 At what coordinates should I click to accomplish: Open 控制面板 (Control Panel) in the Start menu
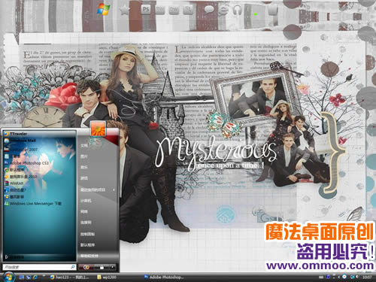[x=87, y=234]
